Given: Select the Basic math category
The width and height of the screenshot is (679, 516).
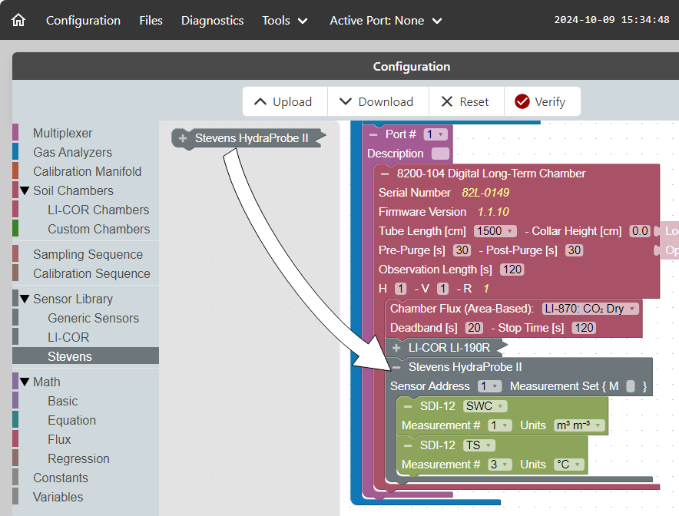Looking at the screenshot, I should pos(86,401).
